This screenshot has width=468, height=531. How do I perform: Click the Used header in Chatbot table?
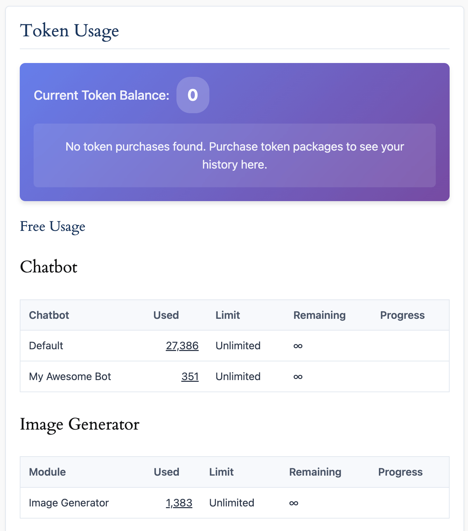pos(166,315)
